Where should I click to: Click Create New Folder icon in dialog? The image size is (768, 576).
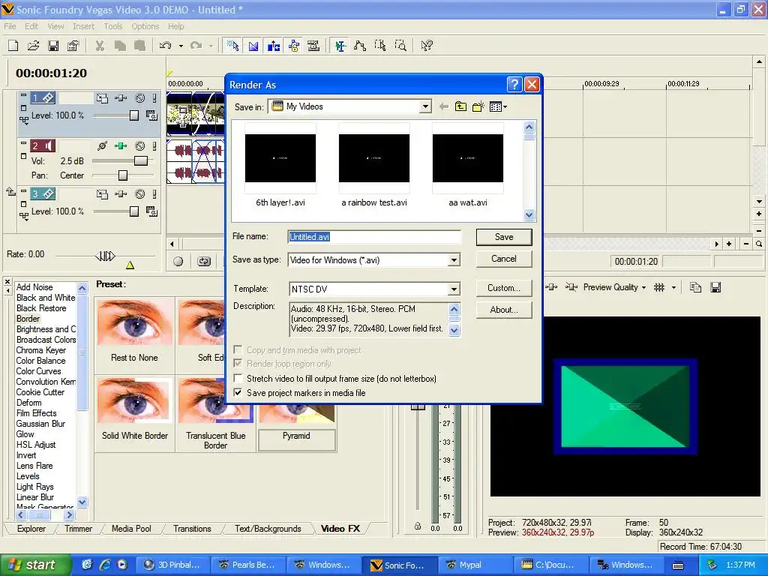click(x=478, y=106)
